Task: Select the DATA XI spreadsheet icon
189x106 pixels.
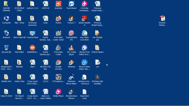Action: point(45,4)
